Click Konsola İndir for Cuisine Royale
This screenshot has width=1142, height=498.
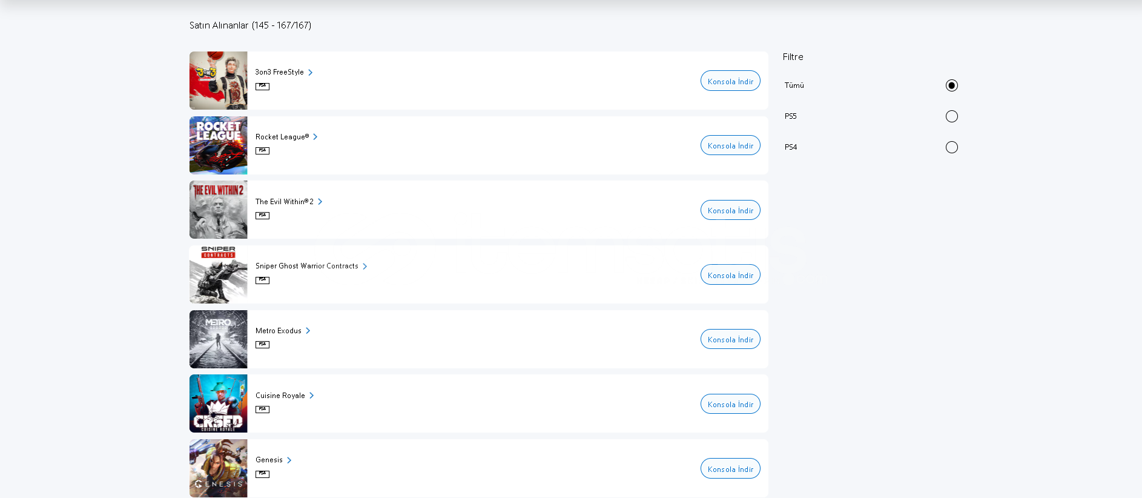730,404
